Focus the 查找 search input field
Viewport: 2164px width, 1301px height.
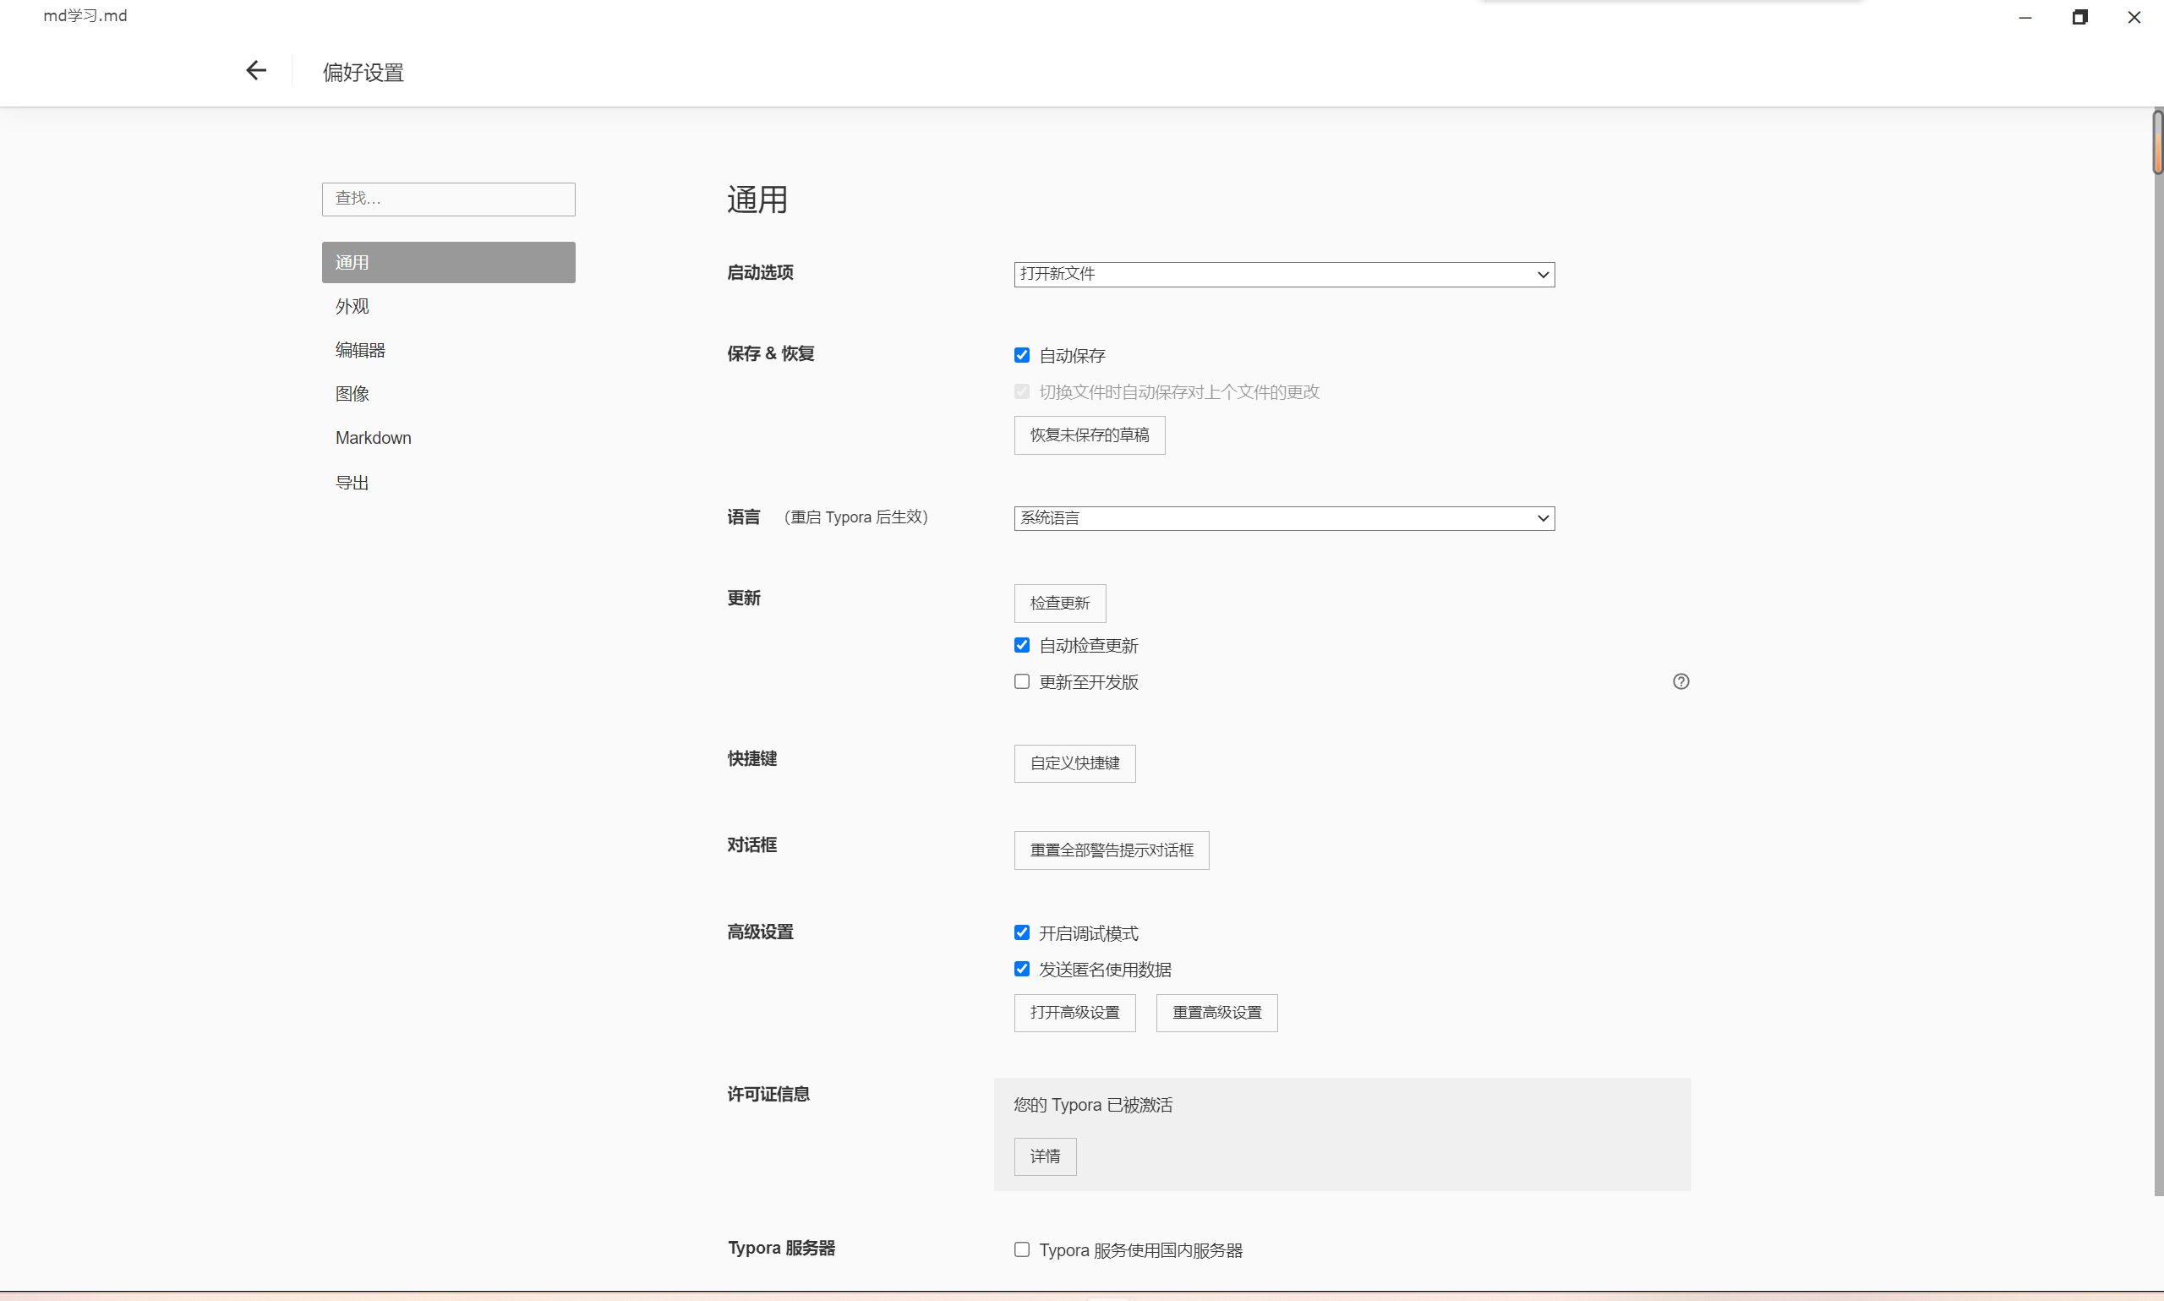tap(448, 199)
